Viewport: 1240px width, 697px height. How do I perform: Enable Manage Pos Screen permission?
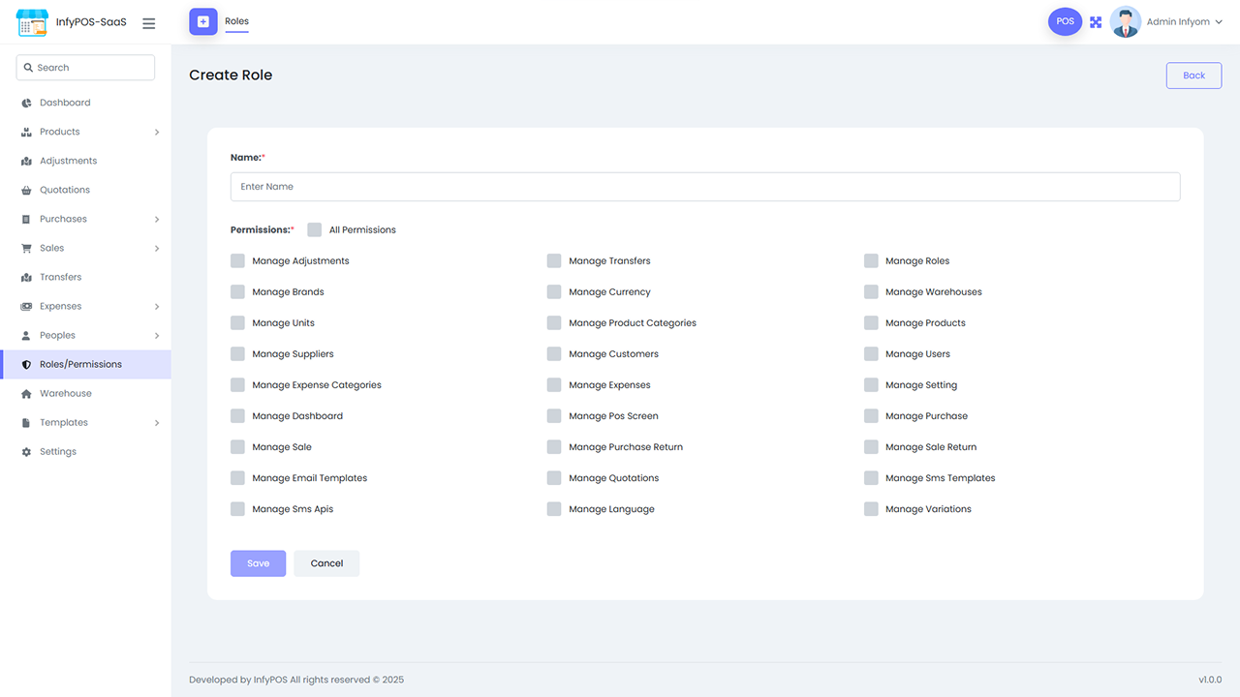(x=554, y=415)
